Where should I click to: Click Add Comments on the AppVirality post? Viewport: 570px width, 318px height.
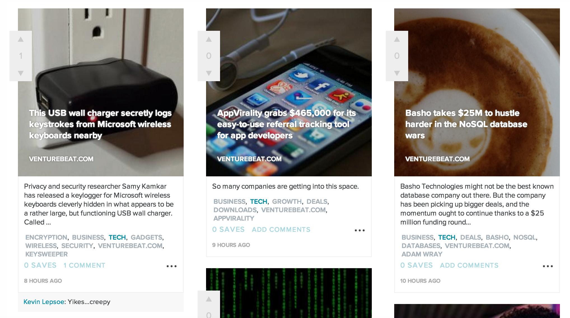pyautogui.click(x=281, y=230)
